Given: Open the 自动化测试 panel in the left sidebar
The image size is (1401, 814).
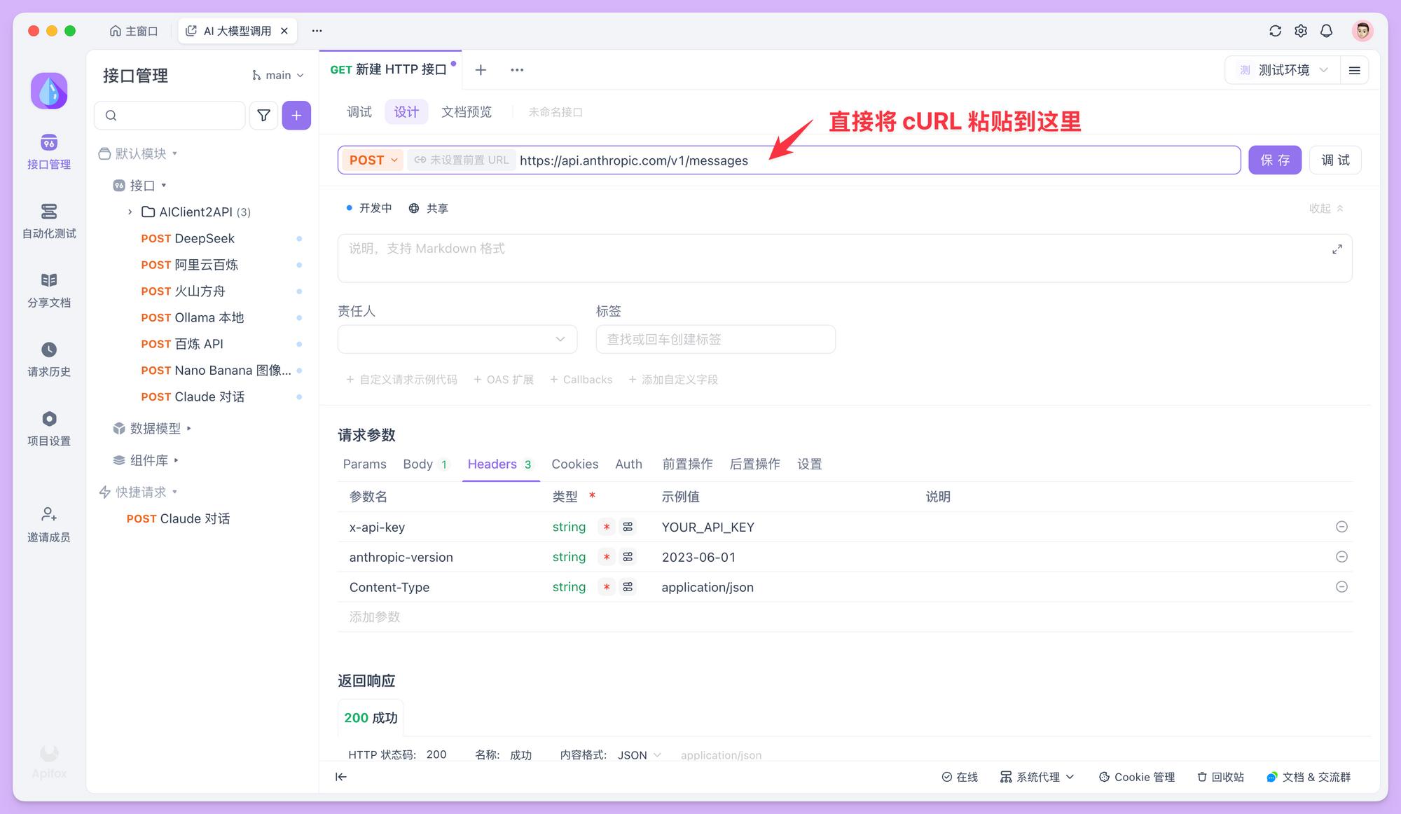Looking at the screenshot, I should (48, 221).
